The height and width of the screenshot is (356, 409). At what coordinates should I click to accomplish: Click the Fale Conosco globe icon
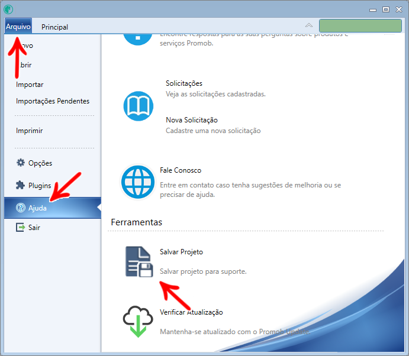pos(138,182)
